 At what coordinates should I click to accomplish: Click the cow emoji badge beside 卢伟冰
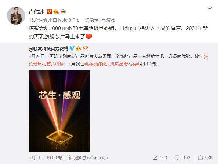pos(63,12)
